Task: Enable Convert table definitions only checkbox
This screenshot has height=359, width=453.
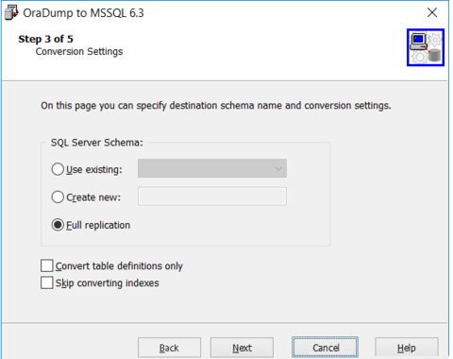Action: (47, 265)
